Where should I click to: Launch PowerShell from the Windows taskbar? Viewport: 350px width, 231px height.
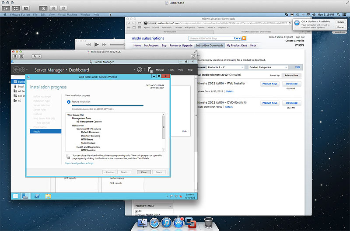(x=37, y=196)
